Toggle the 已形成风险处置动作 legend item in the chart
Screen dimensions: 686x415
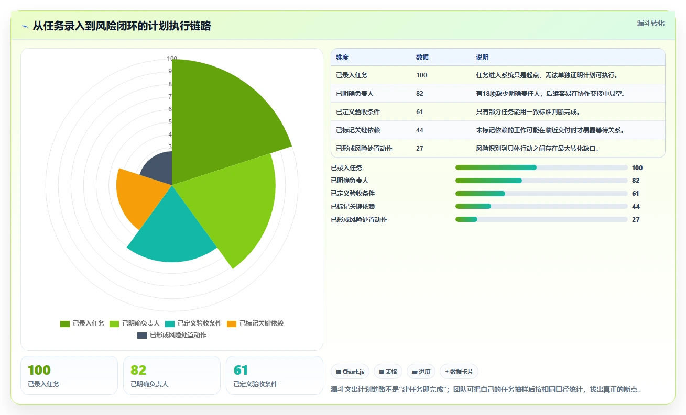(172, 335)
